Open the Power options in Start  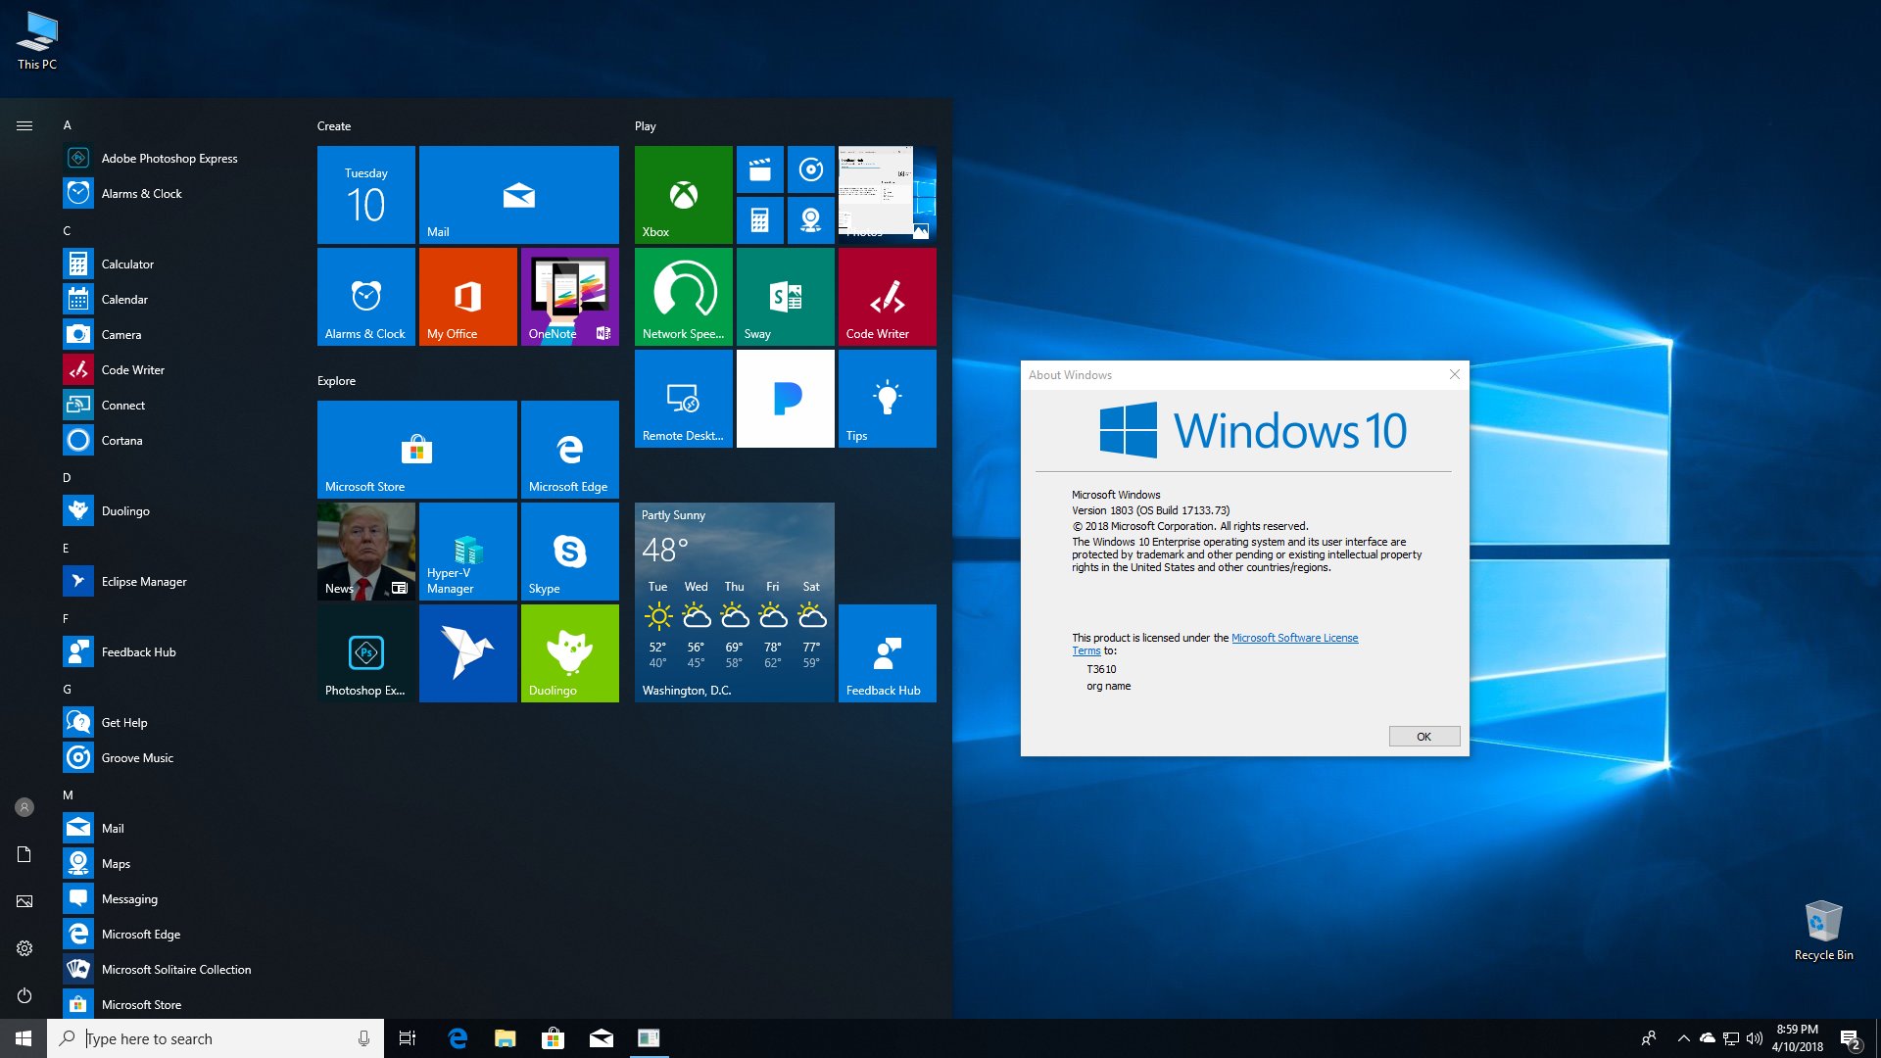click(24, 995)
